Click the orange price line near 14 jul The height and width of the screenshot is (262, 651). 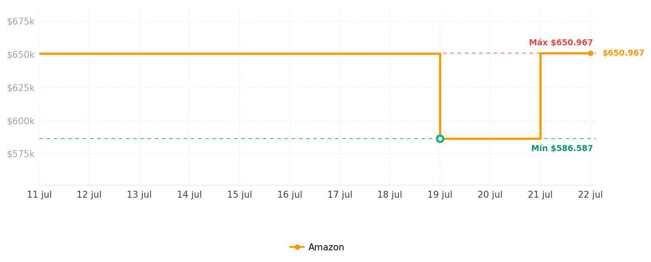click(x=189, y=54)
